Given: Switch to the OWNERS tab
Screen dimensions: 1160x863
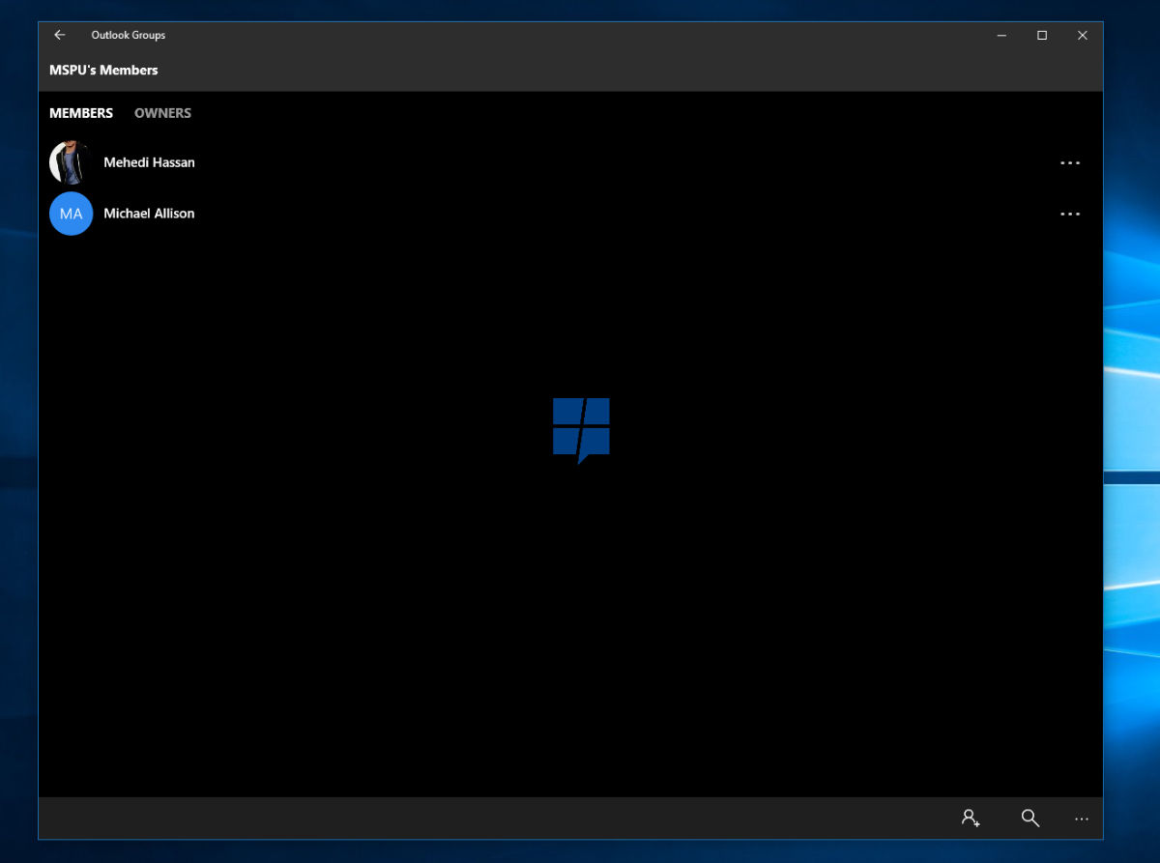Looking at the screenshot, I should [x=162, y=113].
